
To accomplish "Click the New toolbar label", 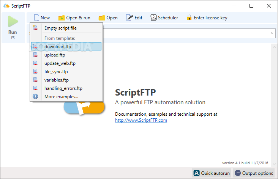I will pos(45,18).
